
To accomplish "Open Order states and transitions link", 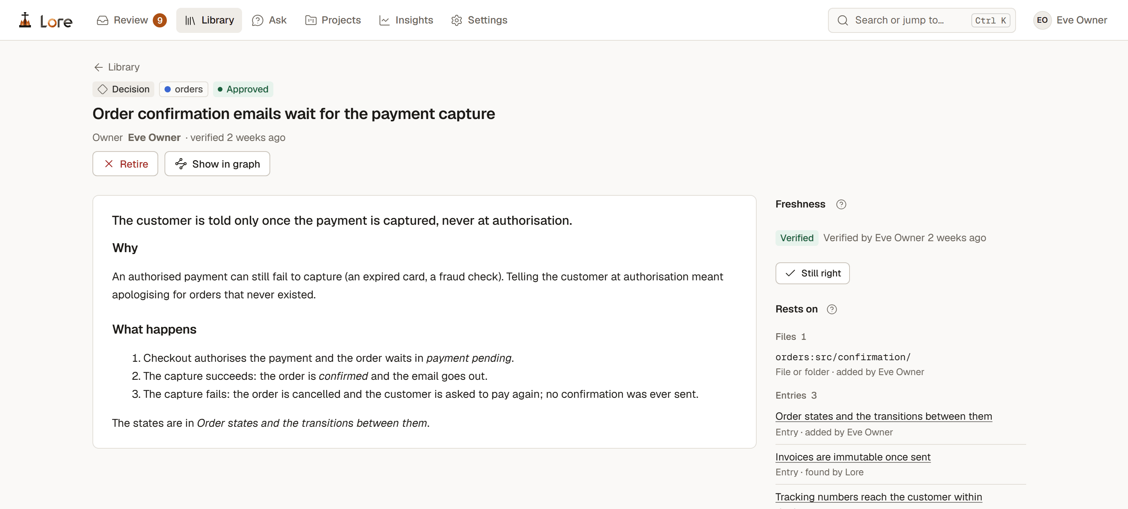I will [884, 416].
